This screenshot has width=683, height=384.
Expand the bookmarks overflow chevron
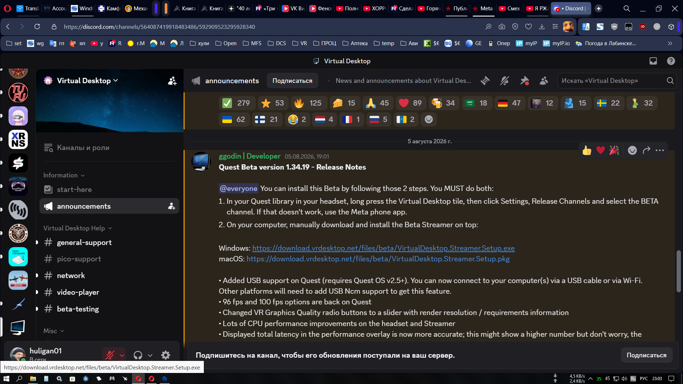pos(670,43)
